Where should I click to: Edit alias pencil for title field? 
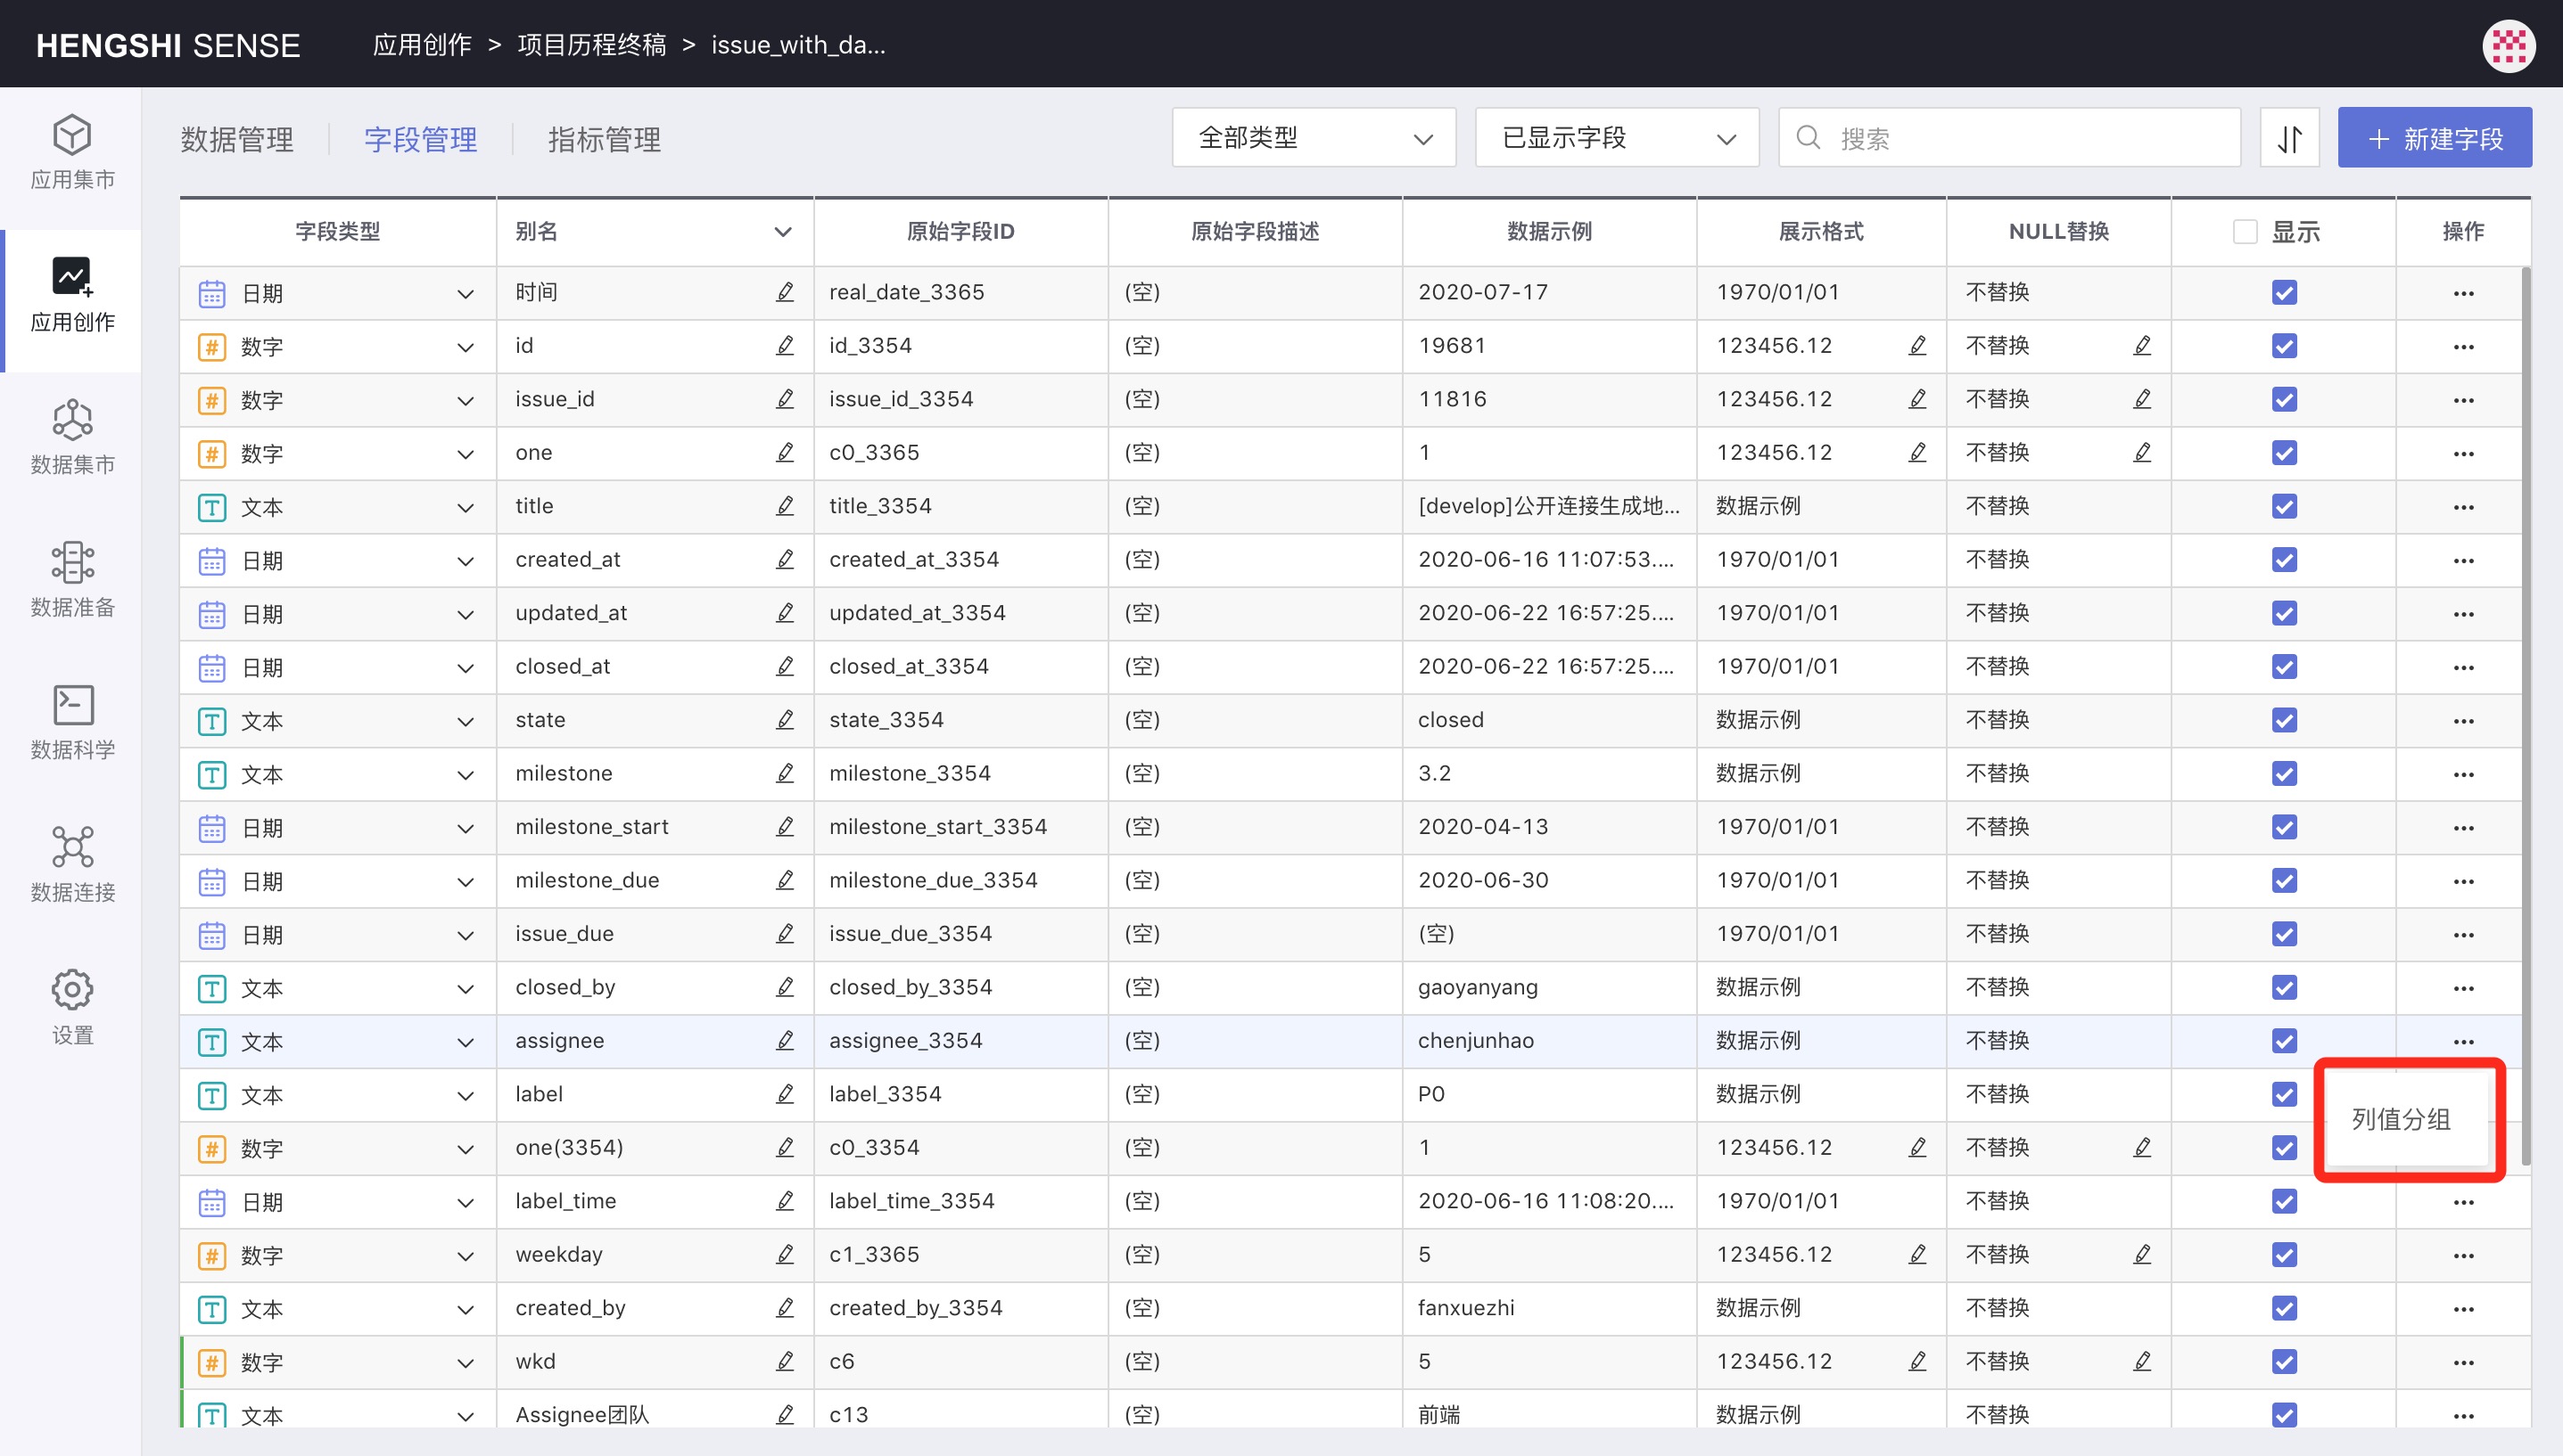(x=785, y=506)
